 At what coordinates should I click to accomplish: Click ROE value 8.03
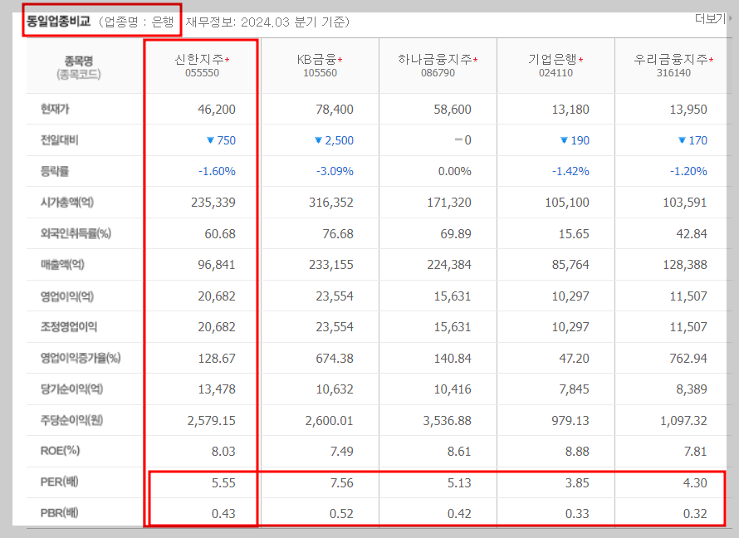pyautogui.click(x=223, y=452)
